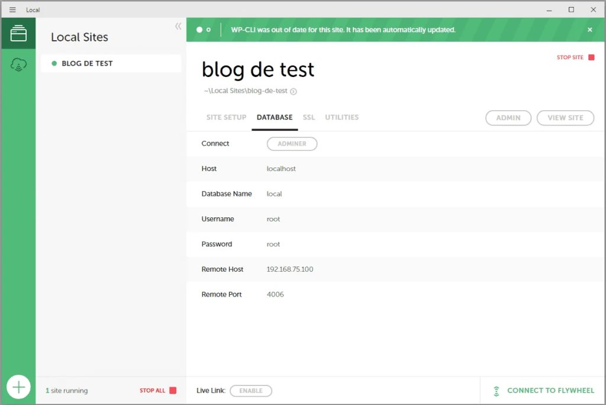Click the View Site button
Image resolution: width=606 pixels, height=405 pixels.
(565, 118)
